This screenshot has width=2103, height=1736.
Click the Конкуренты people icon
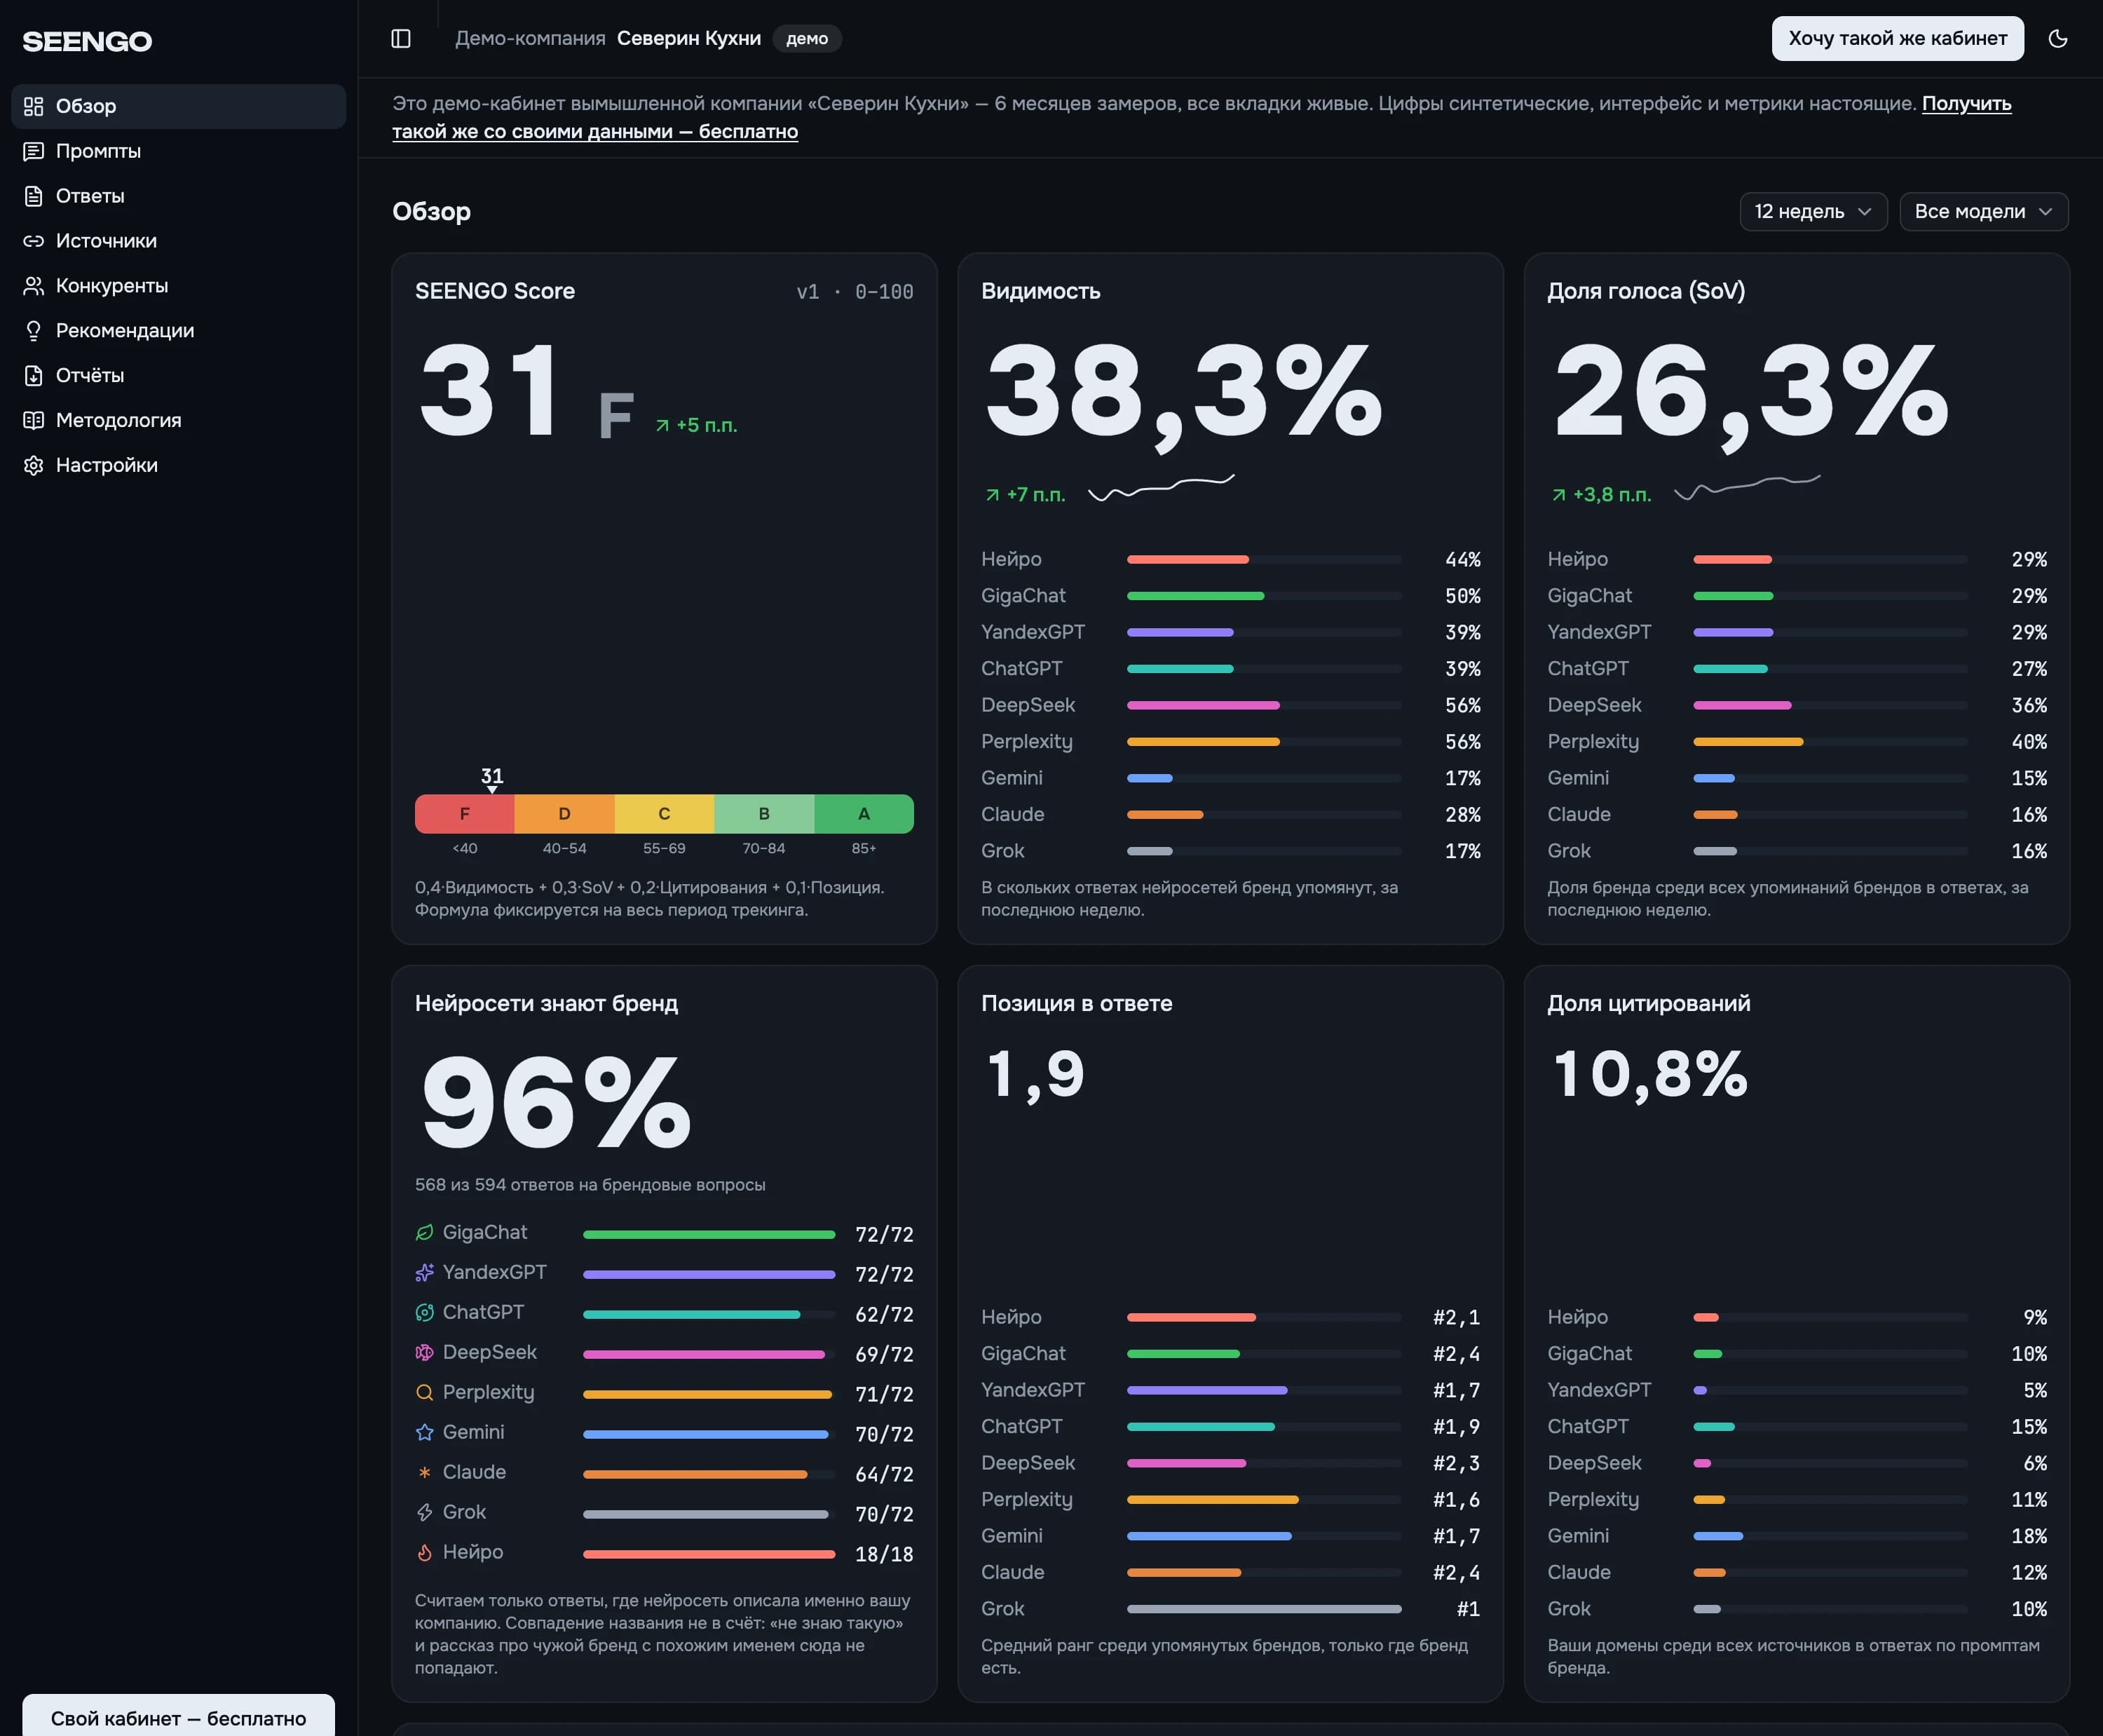(x=34, y=286)
